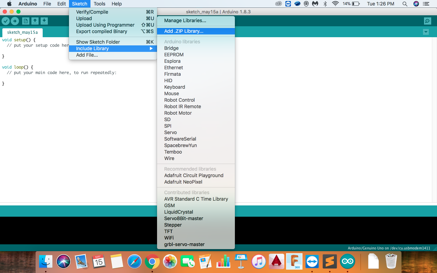Include the Keyboard library

tap(196, 87)
